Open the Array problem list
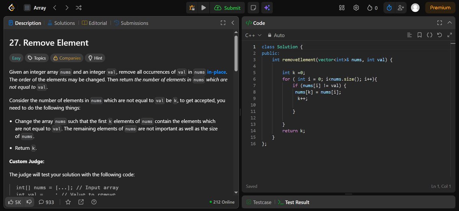Viewport: 459px width, 211px height. click(x=35, y=8)
